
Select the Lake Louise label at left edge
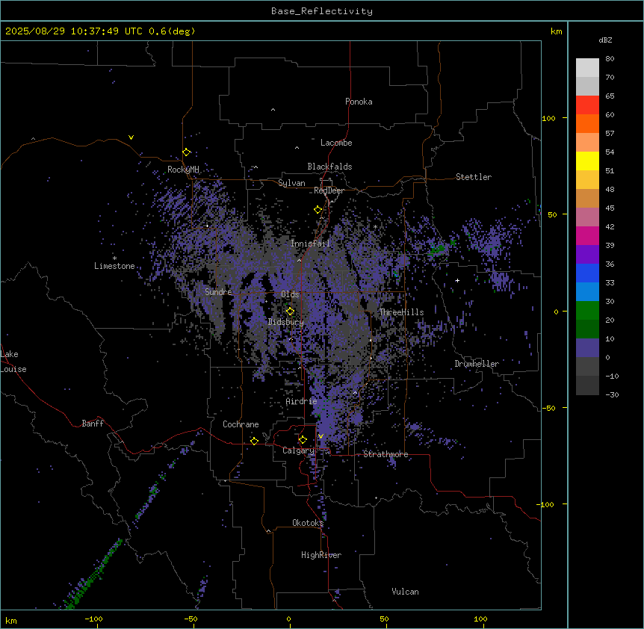[13, 362]
